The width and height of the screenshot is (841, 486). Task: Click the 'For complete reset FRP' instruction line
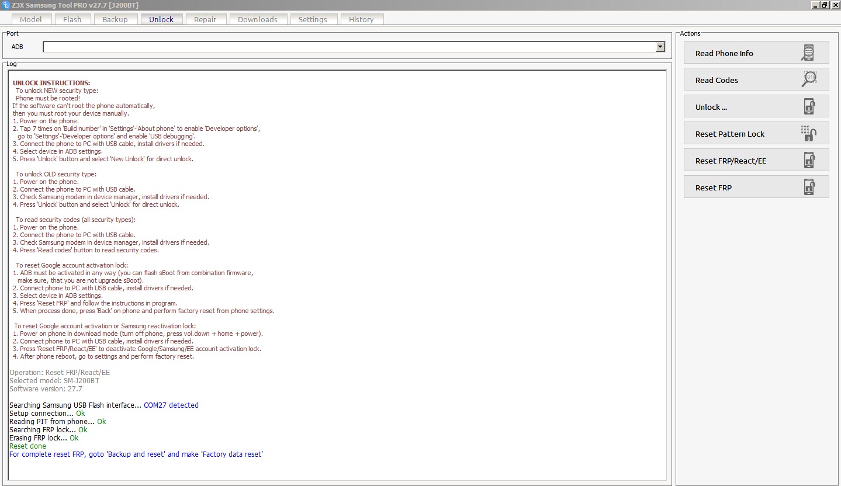(136, 454)
